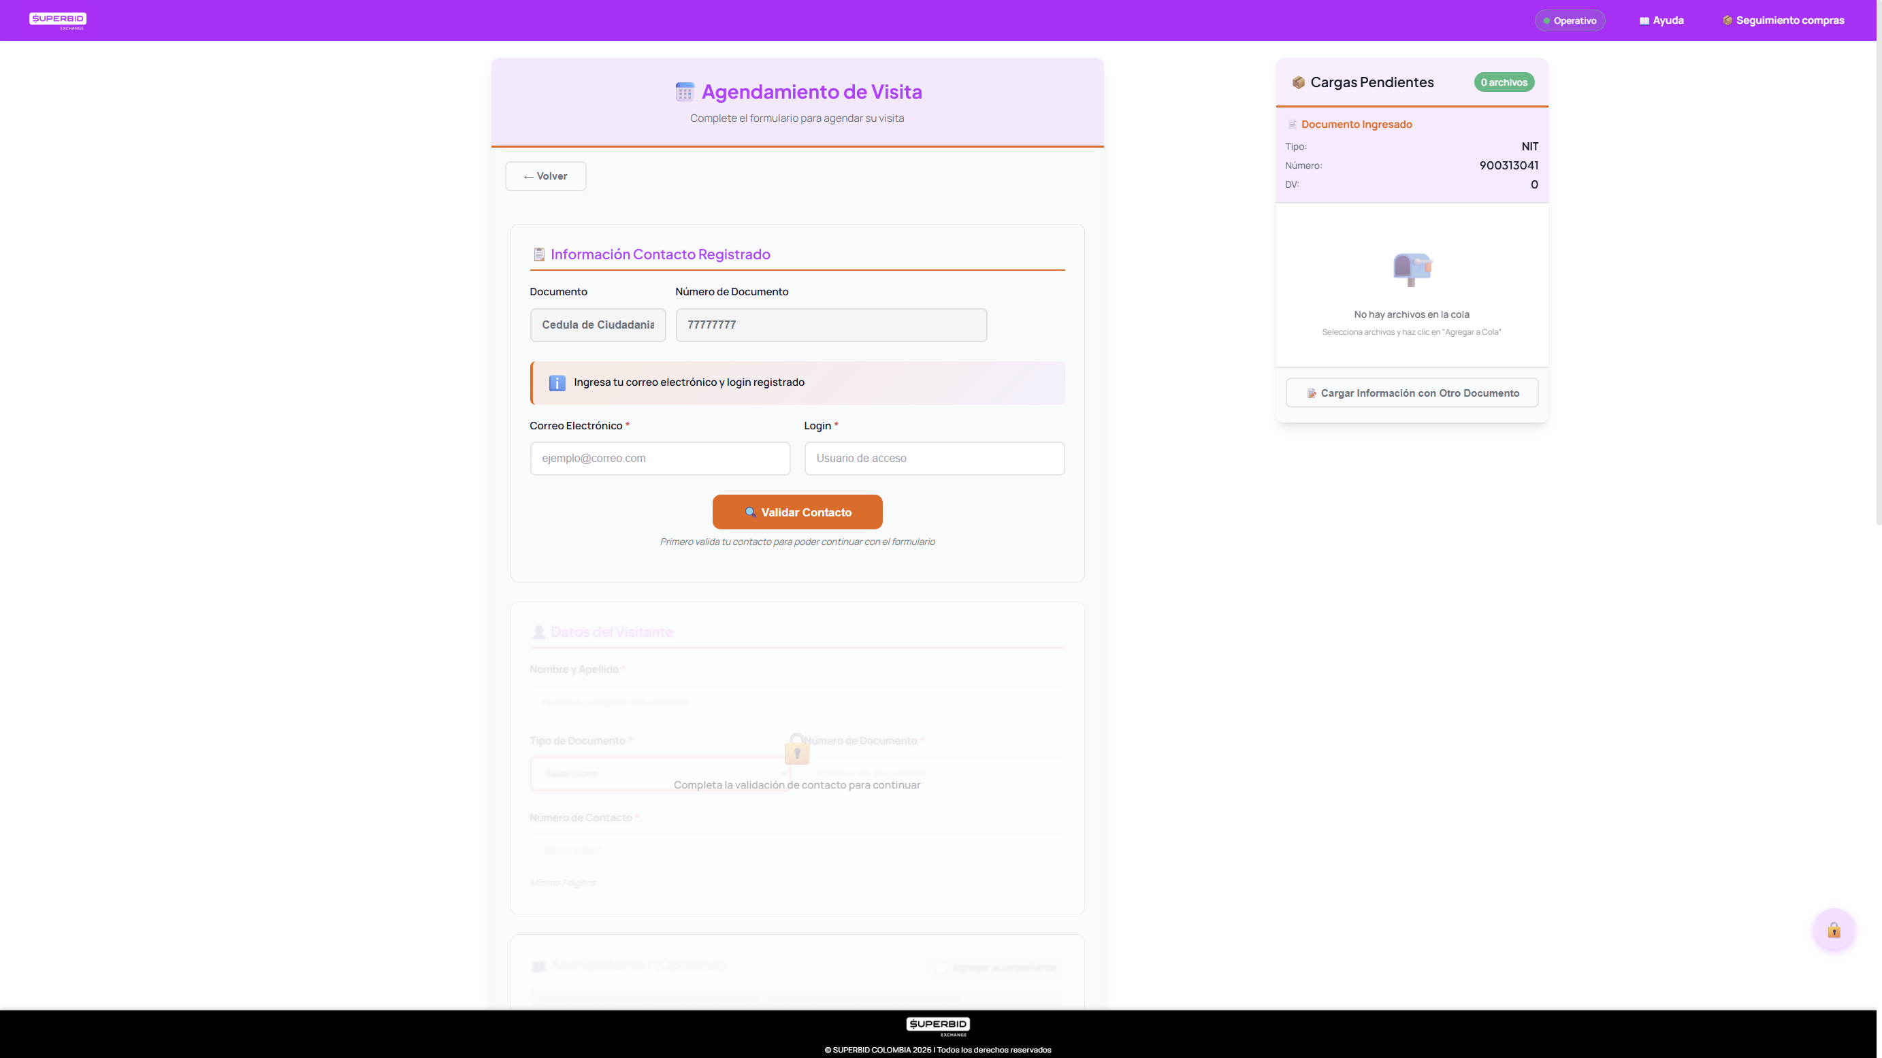Click the calendar icon beside Agendamiento de Visita
The height and width of the screenshot is (1058, 1882).
[685, 92]
